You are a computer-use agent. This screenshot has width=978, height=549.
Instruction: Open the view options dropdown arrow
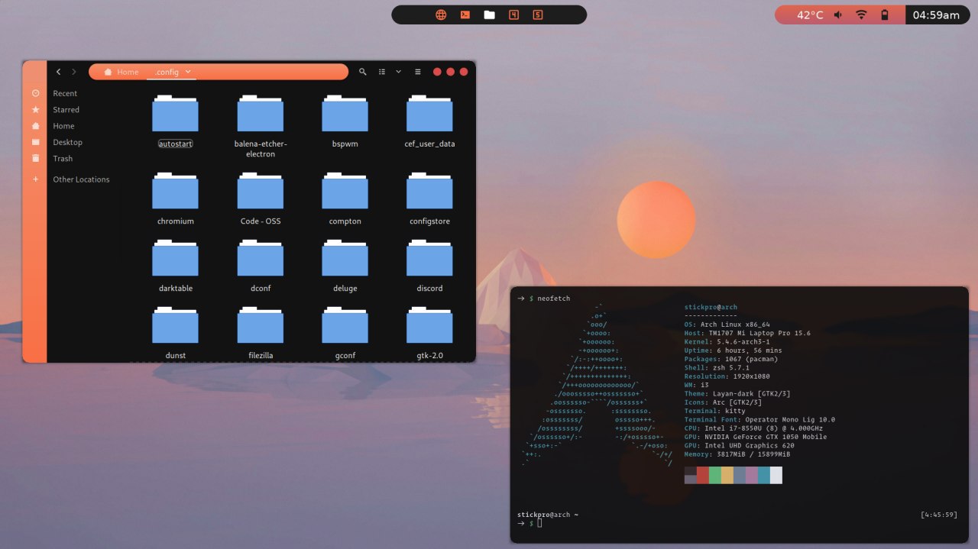[x=398, y=72]
